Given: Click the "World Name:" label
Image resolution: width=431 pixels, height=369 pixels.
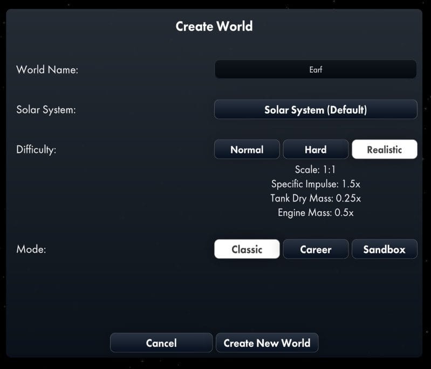Looking at the screenshot, I should pos(47,70).
